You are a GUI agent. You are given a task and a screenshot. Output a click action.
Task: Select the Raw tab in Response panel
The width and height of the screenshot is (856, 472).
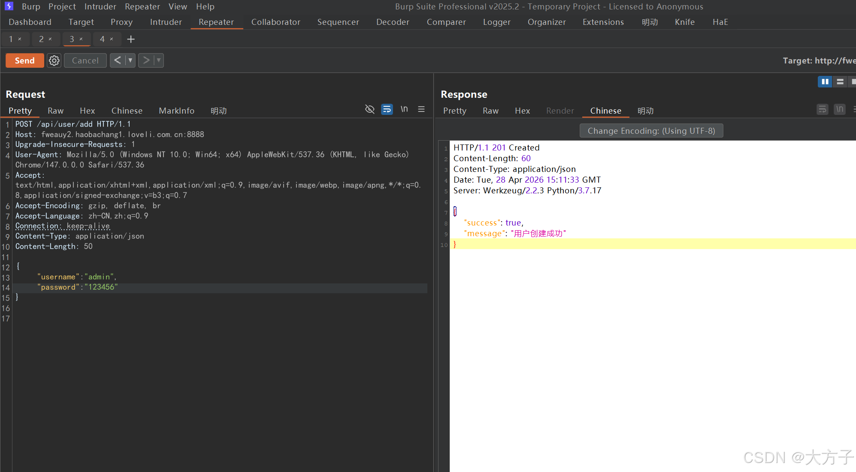(490, 111)
